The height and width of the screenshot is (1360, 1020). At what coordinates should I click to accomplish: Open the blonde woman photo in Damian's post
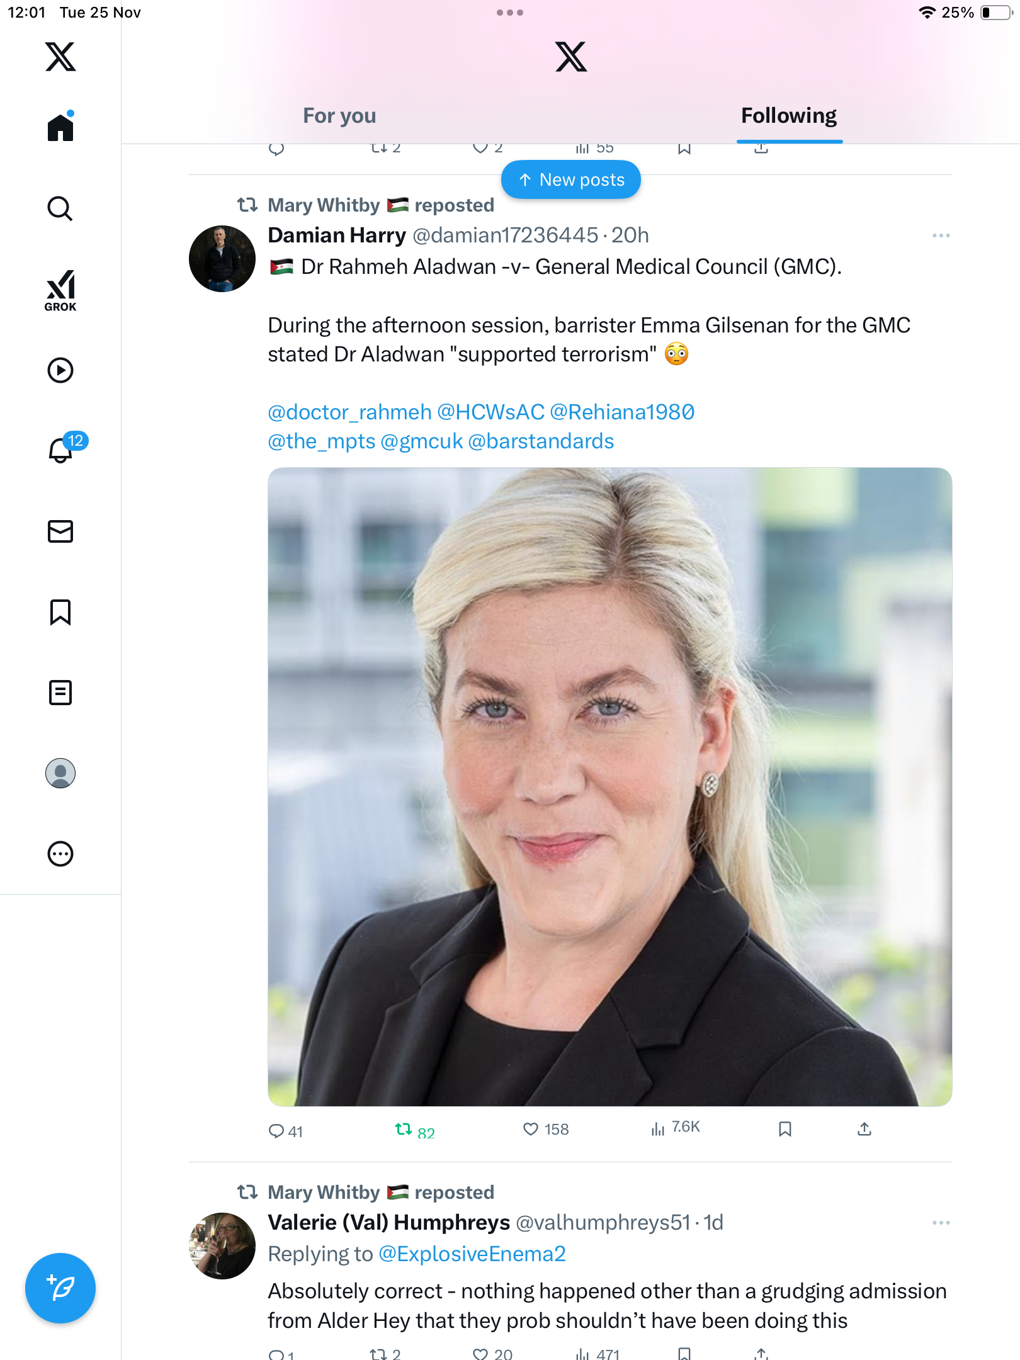pyautogui.click(x=609, y=786)
